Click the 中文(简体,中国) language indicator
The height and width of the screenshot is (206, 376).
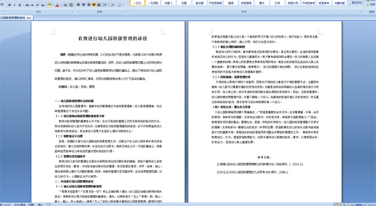point(24,204)
